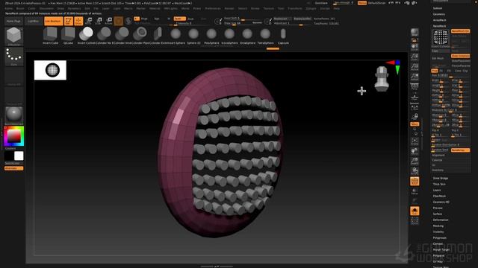
Task: Toggle the orange Solo icon in right shelf
Action: 415,211
